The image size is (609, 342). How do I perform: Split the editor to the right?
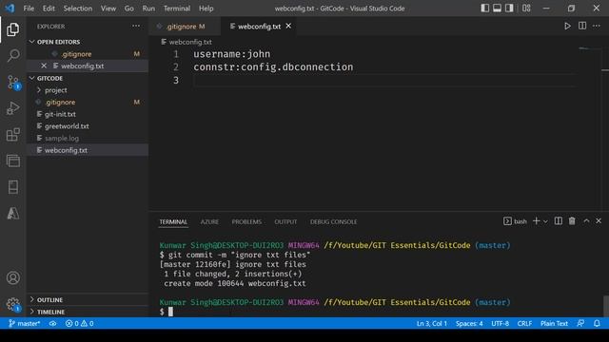pos(582,26)
